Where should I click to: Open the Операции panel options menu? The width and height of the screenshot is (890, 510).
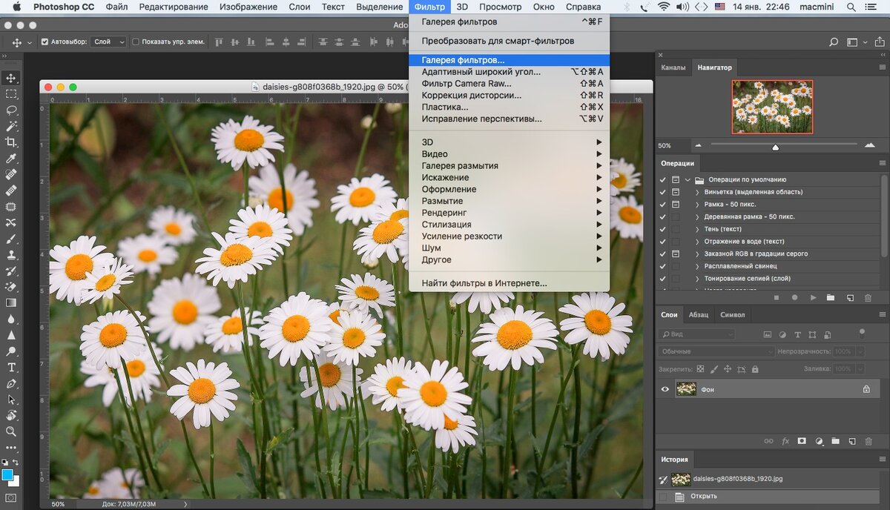(x=882, y=163)
